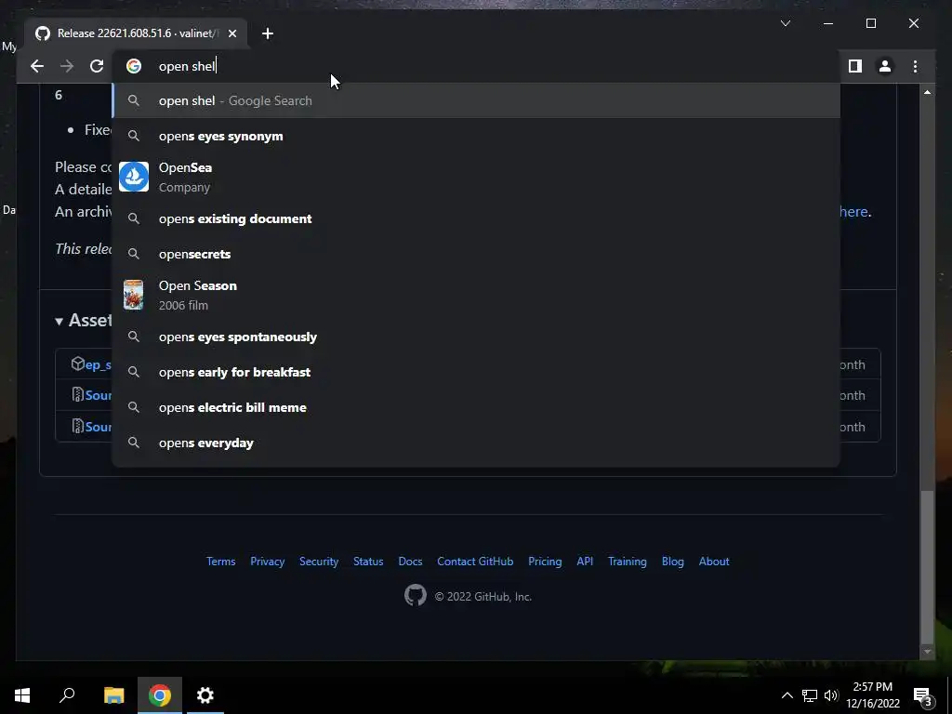
Task: Collapse the Assets section triangle
Action: click(x=59, y=321)
